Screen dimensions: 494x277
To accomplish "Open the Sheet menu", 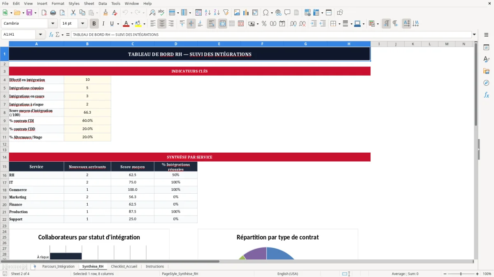I will [89, 3].
